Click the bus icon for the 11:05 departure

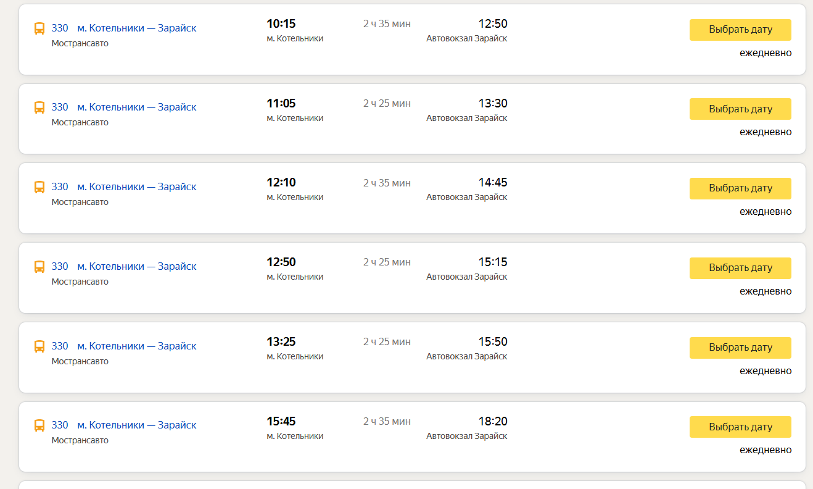39,107
